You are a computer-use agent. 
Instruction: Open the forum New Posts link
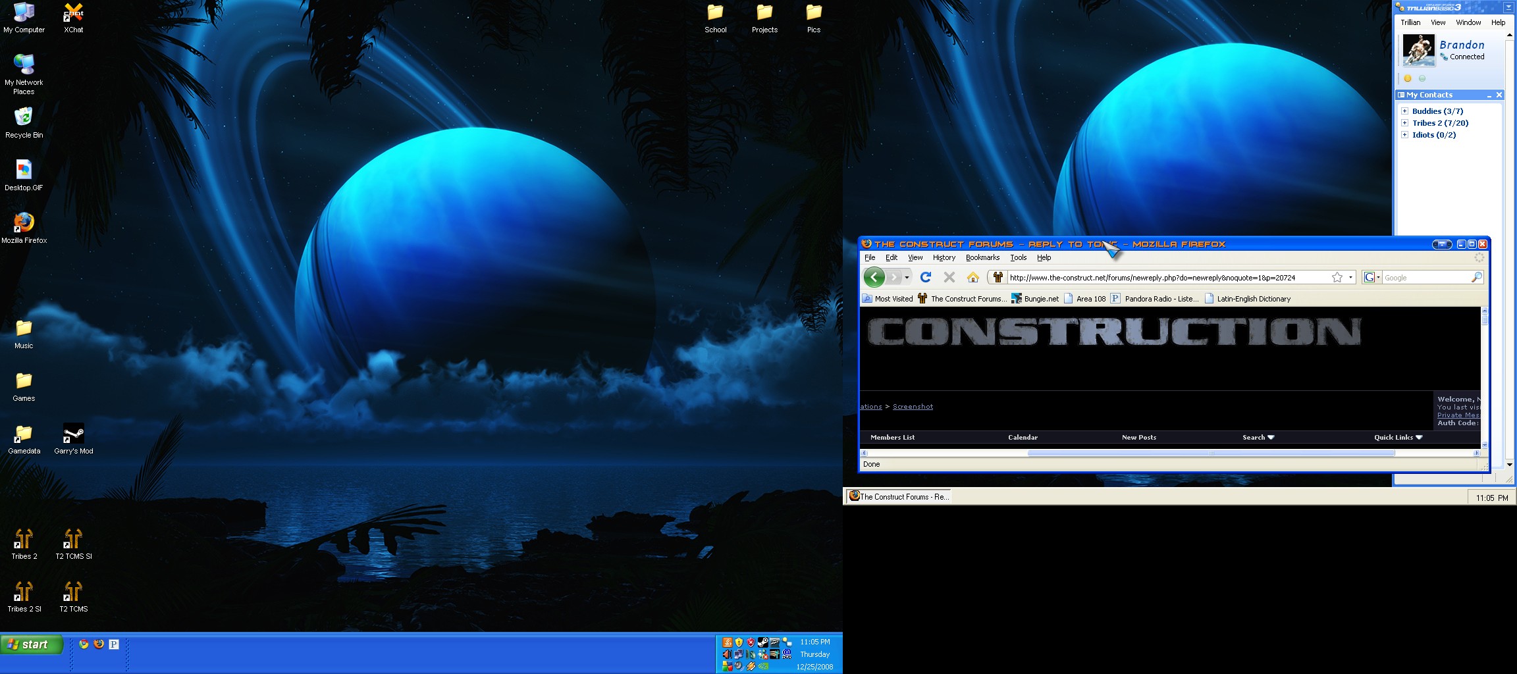point(1139,437)
